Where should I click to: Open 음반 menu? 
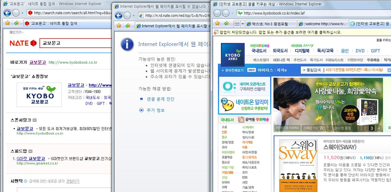[345, 51]
